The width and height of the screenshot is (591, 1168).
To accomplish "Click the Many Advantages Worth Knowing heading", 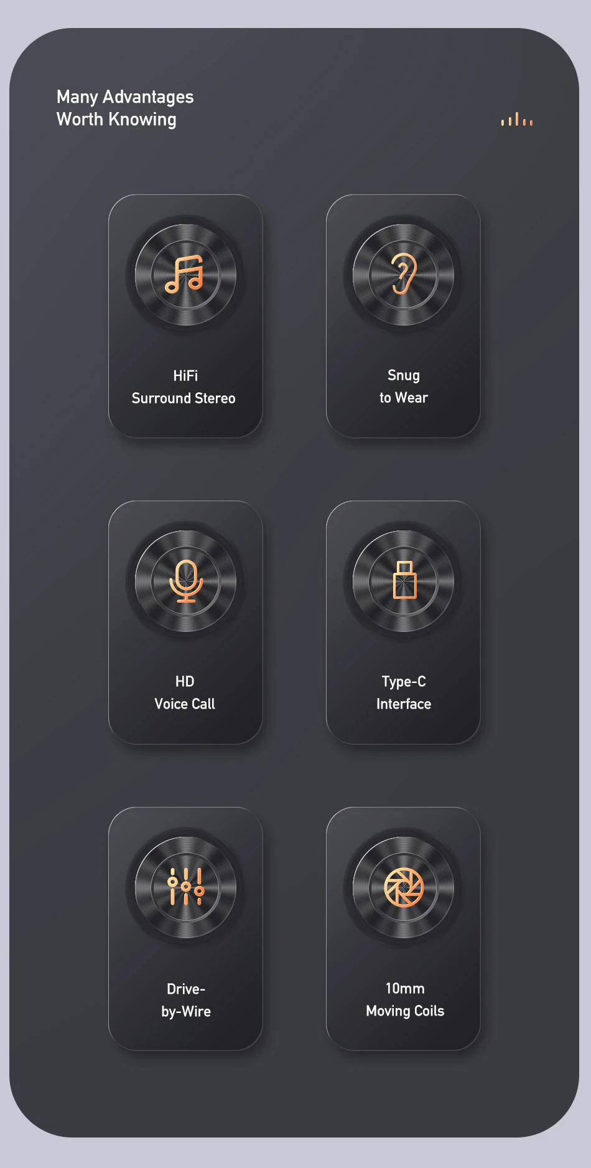I will 125,108.
